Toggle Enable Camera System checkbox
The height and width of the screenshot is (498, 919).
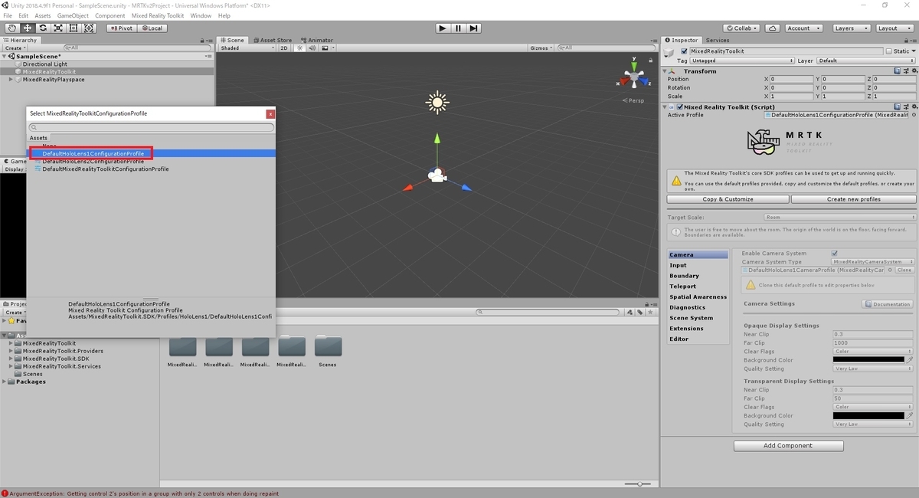pyautogui.click(x=835, y=254)
